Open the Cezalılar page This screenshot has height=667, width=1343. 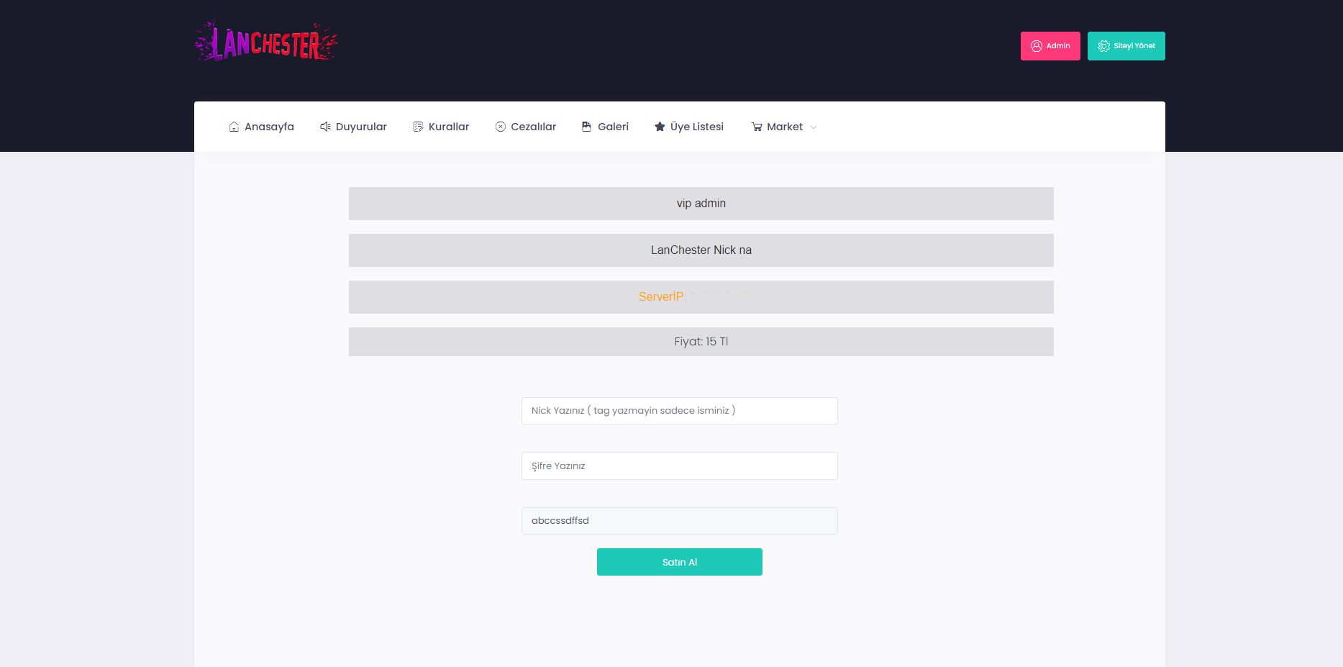(x=533, y=127)
